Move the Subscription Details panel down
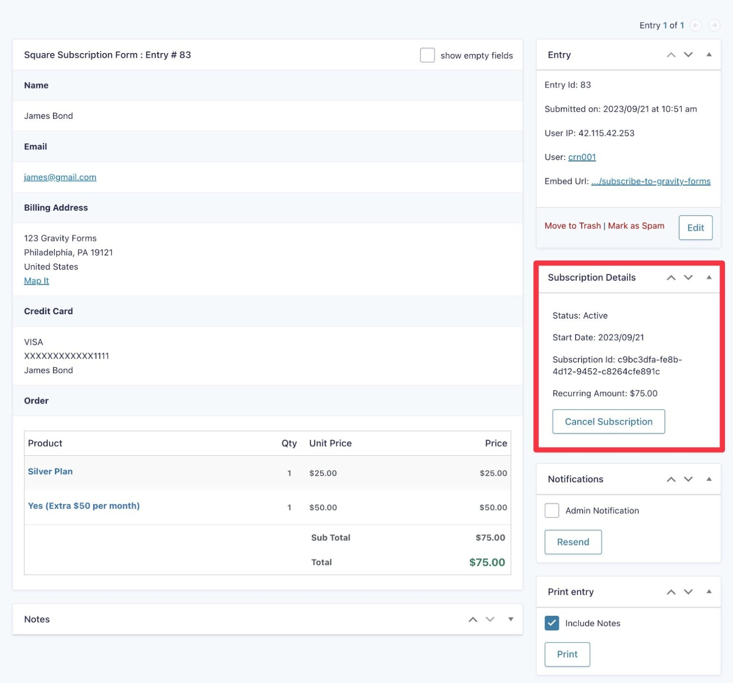 click(x=688, y=277)
